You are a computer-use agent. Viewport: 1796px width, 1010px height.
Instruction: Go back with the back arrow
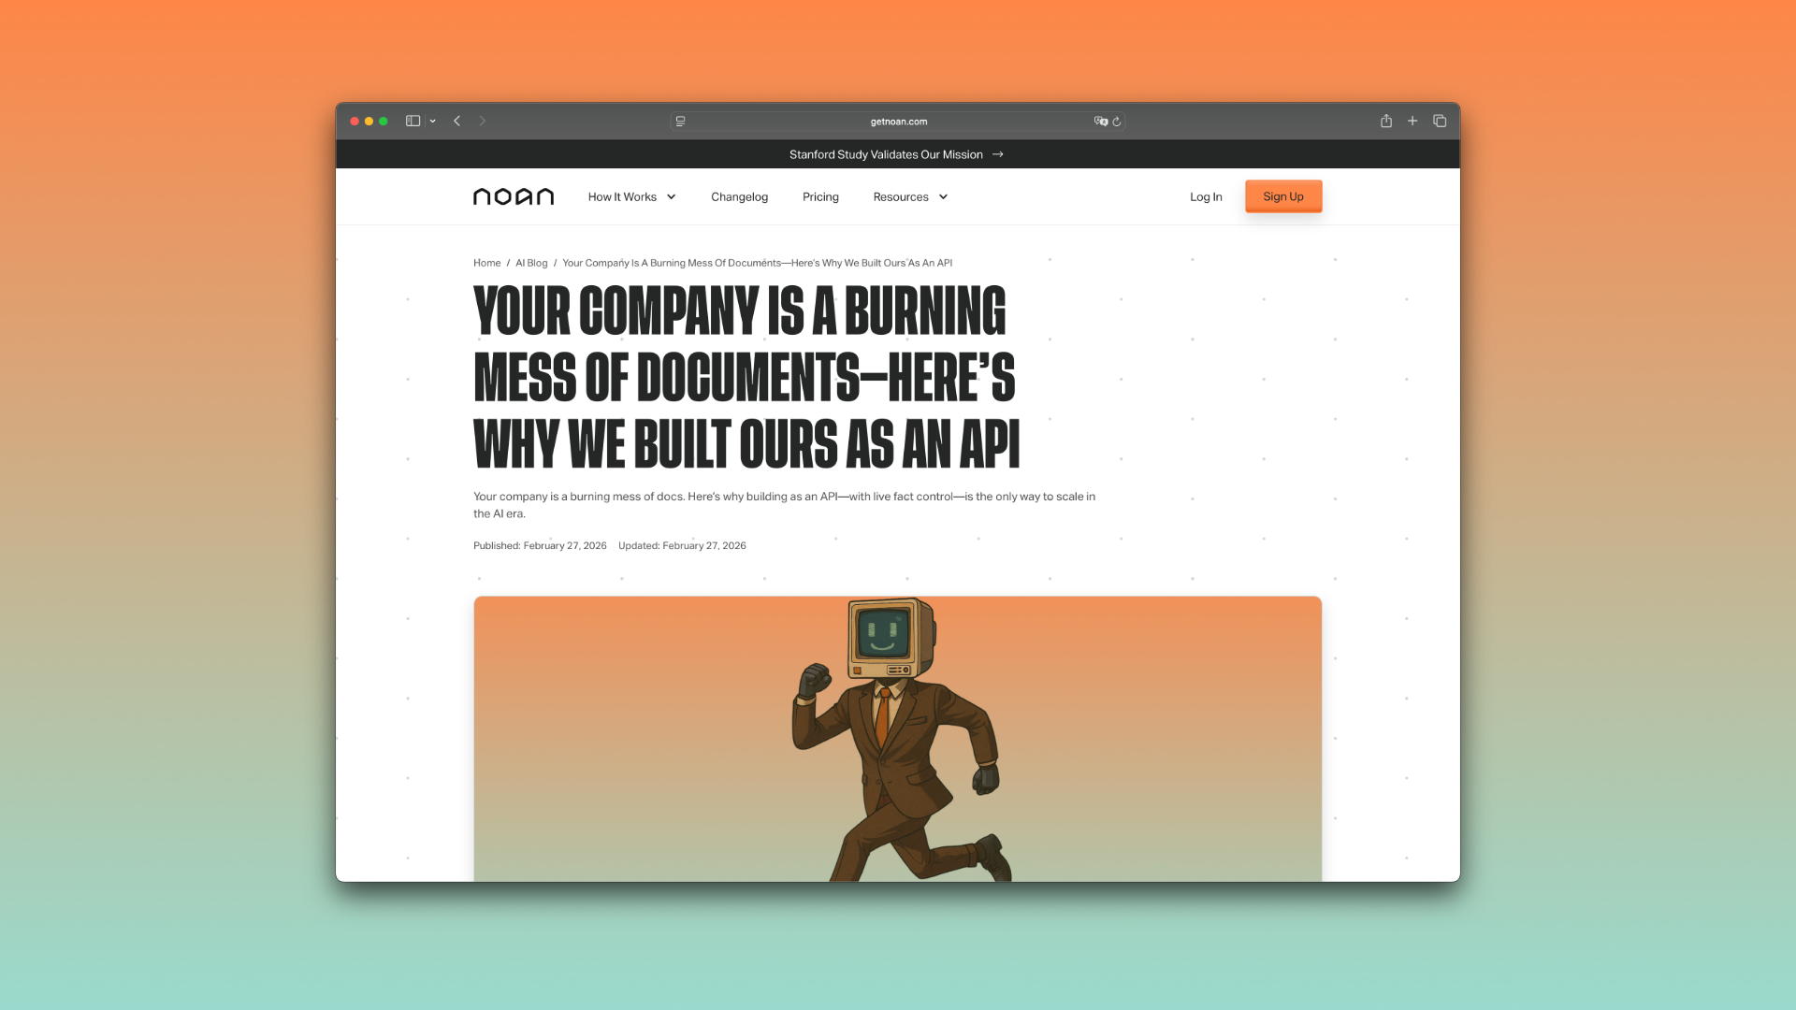pos(457,121)
